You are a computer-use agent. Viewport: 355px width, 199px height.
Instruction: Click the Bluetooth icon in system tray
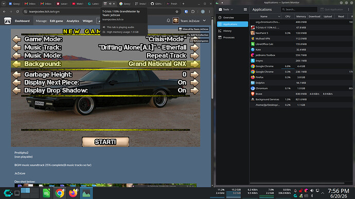312,196
